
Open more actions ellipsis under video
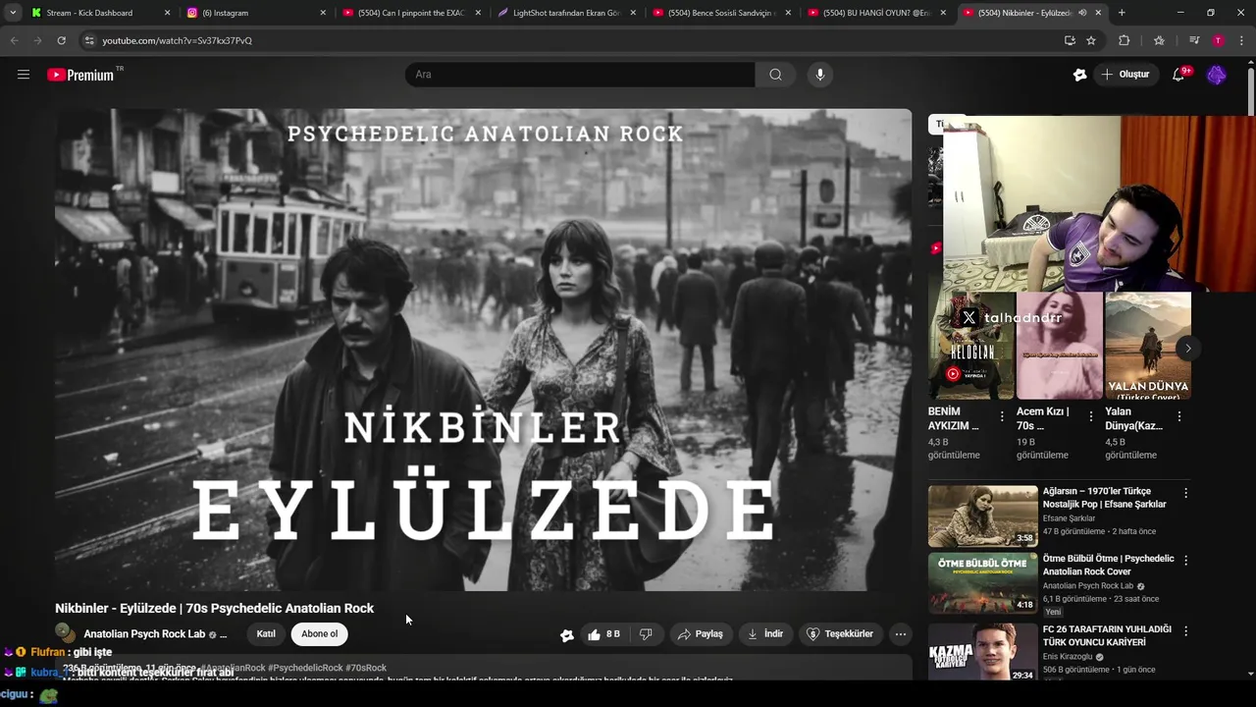click(x=900, y=634)
